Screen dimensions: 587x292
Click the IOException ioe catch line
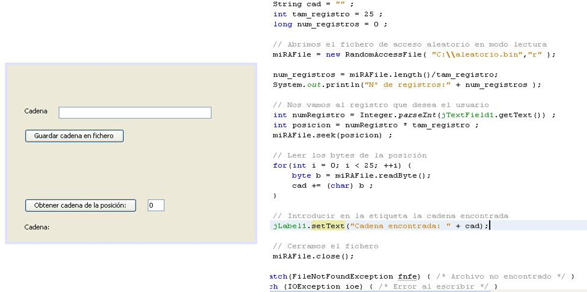[384, 287]
